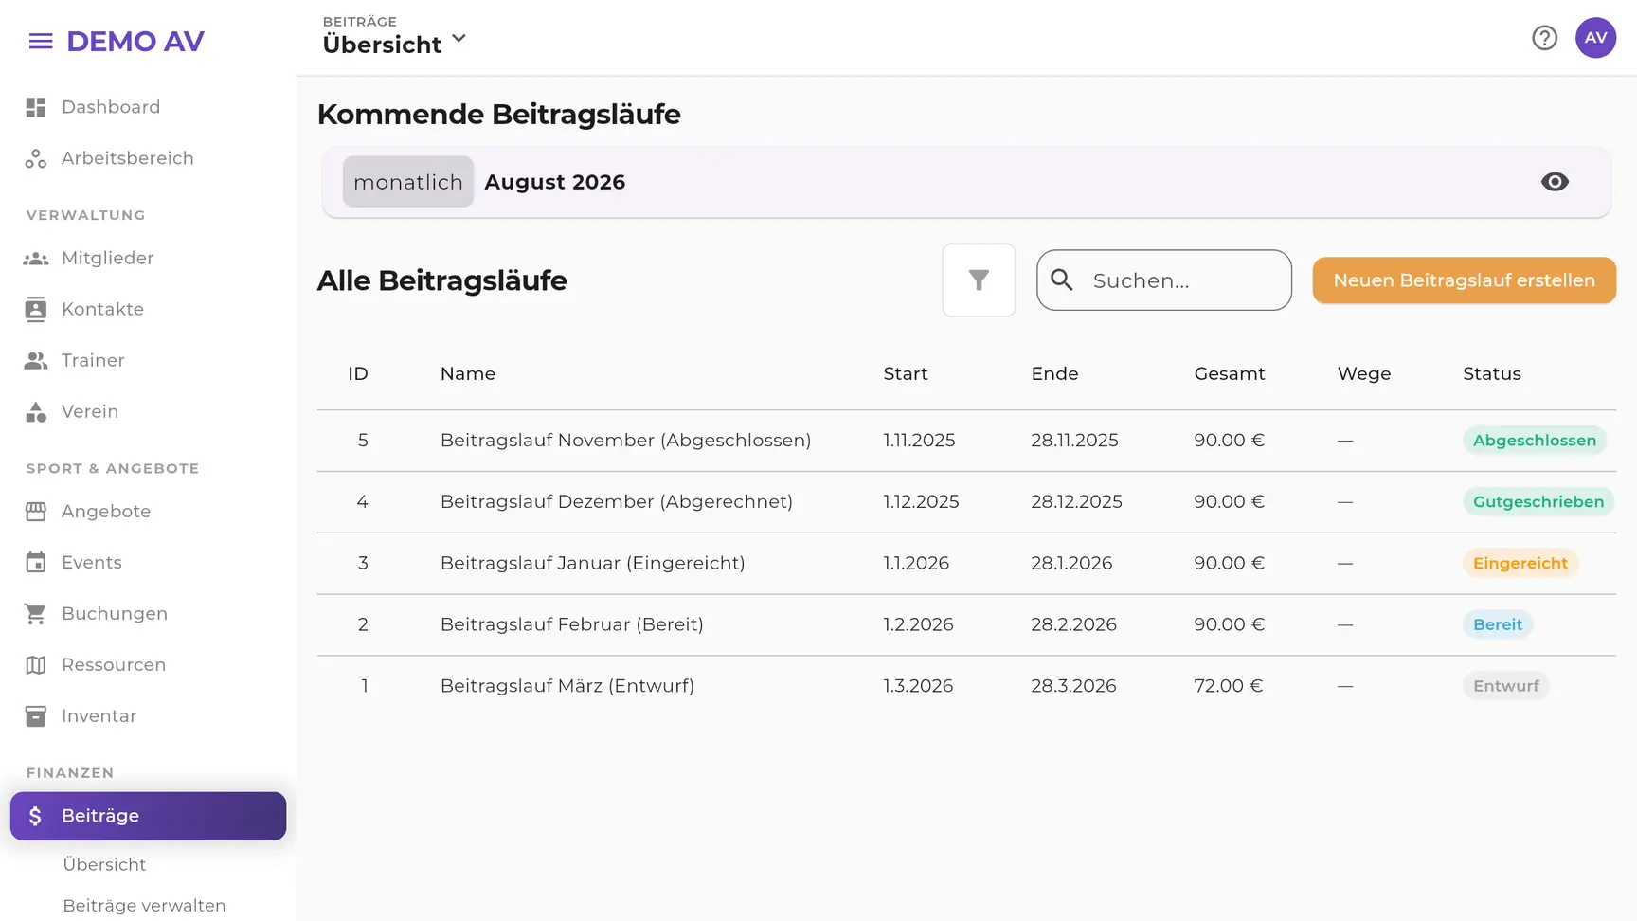Select the Übersicht submenu item
Screen dimensions: 1637x921
(104, 864)
